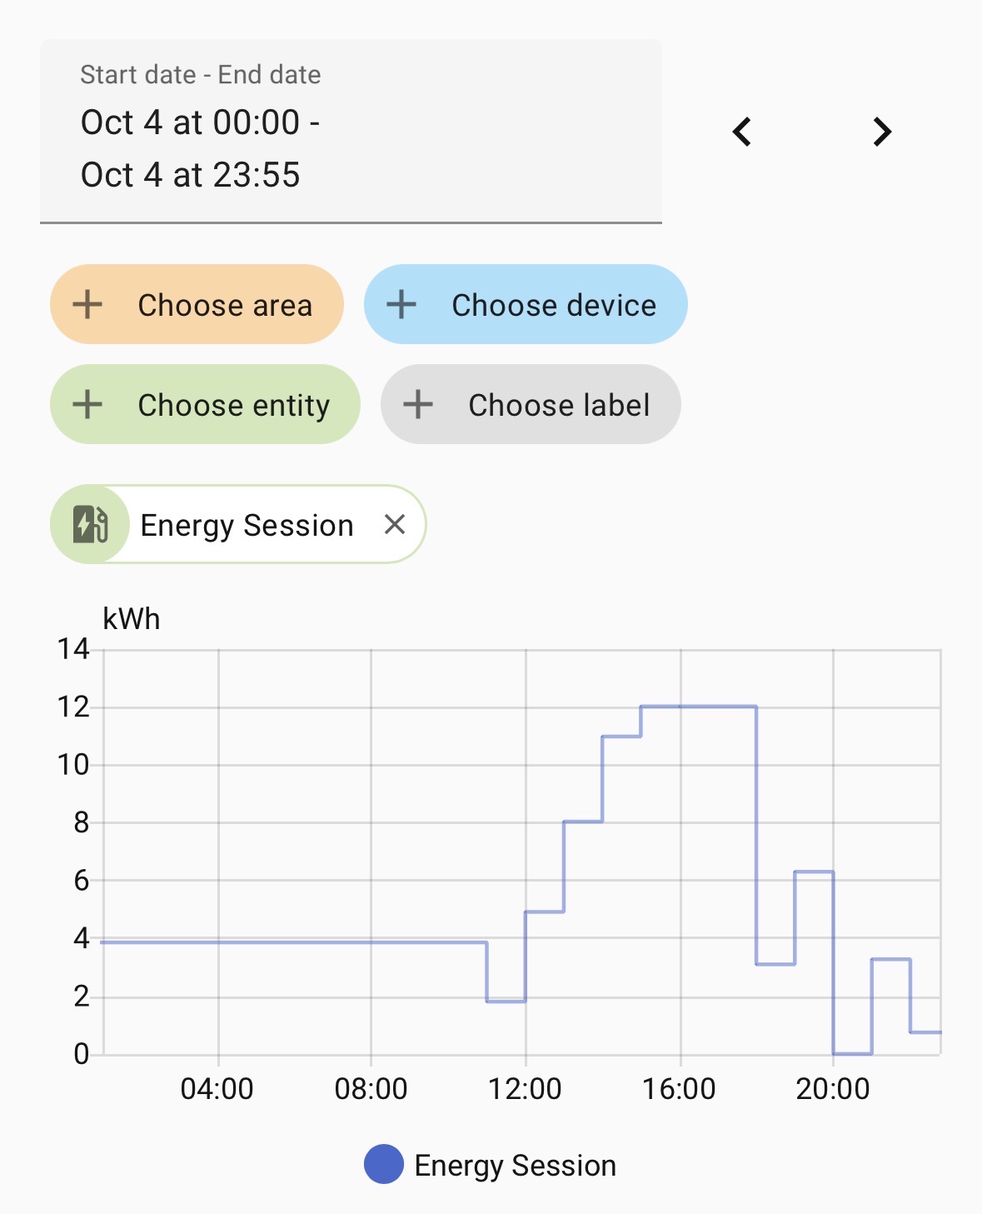Go to the next date range
This screenshot has width=982, height=1214.
click(x=882, y=132)
